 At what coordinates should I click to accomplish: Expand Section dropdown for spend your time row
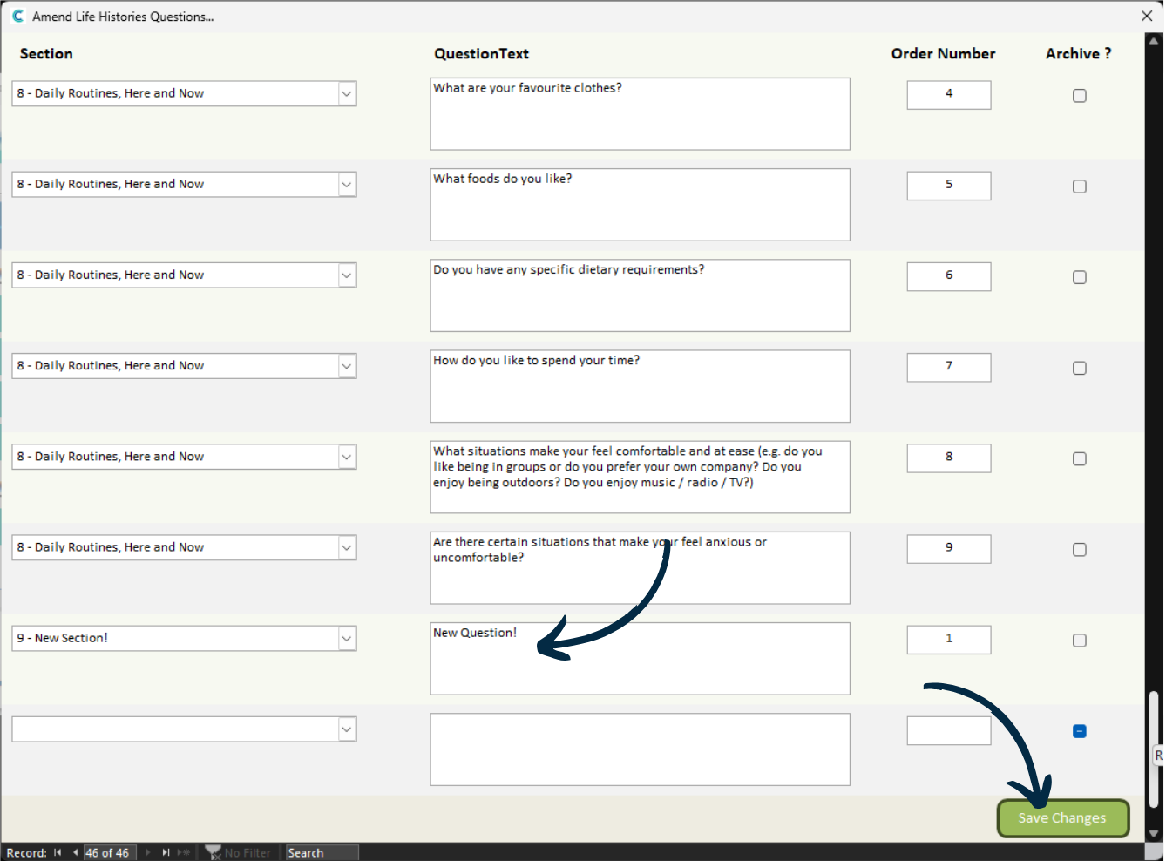[347, 366]
